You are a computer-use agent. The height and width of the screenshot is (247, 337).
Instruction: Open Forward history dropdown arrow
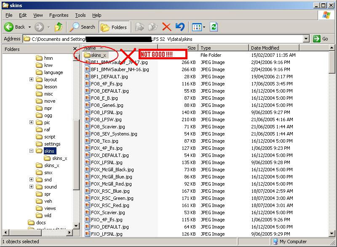(x=49, y=27)
